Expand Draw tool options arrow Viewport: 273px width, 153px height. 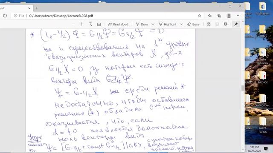pos(153,24)
